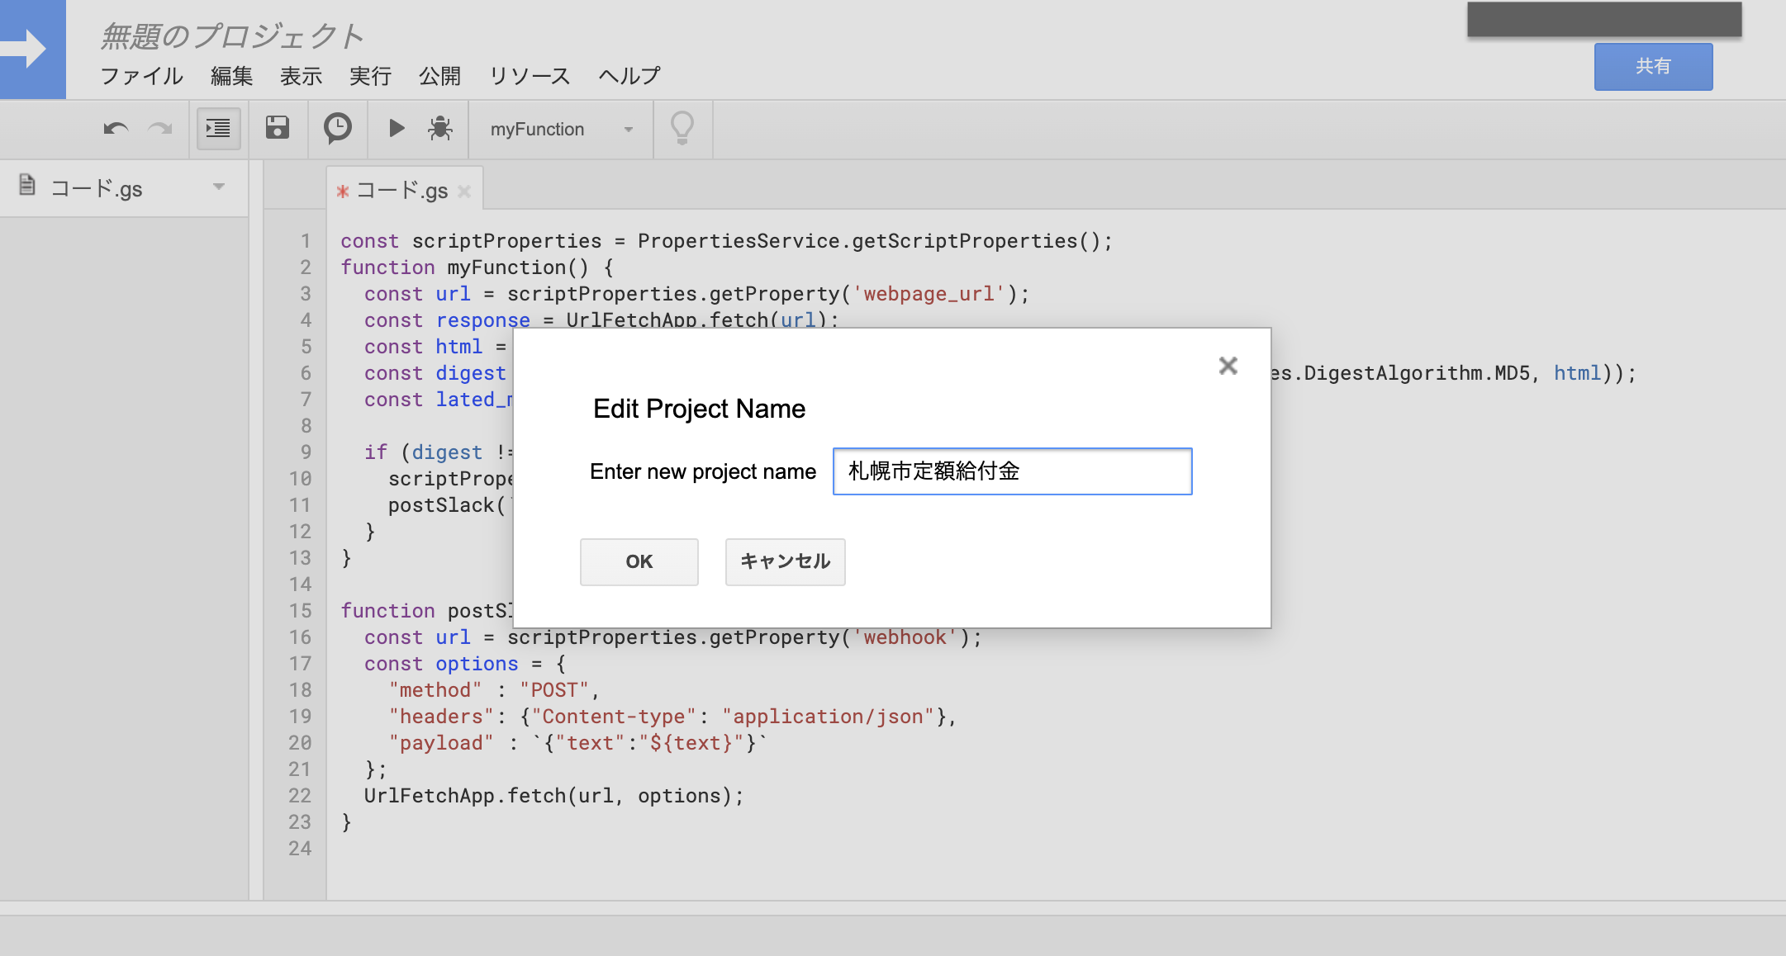Click the debug bug icon
The height and width of the screenshot is (956, 1786).
coord(440,128)
